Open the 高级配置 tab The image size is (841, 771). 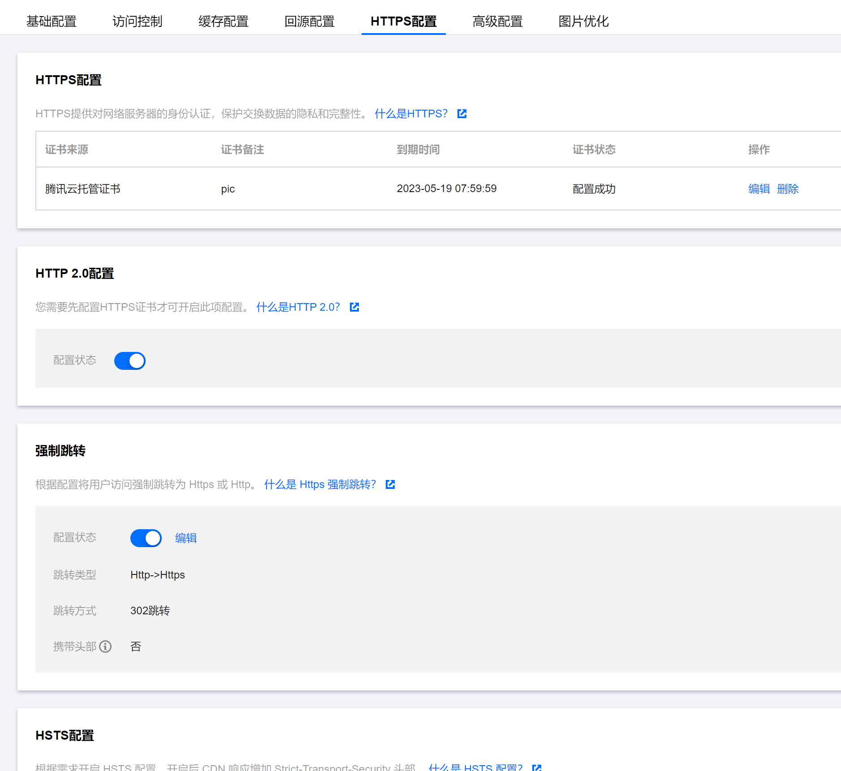click(497, 21)
